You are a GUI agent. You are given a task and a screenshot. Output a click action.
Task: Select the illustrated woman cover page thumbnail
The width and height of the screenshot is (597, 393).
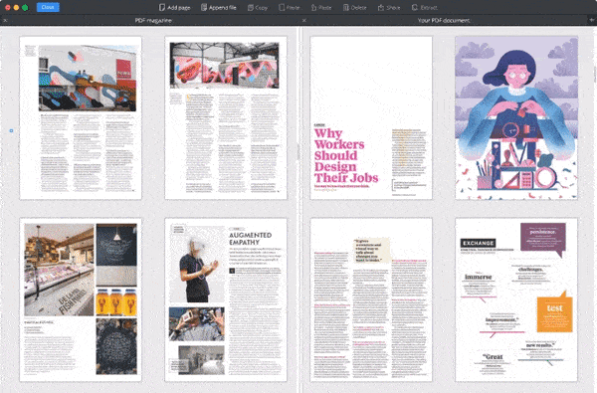(516, 117)
